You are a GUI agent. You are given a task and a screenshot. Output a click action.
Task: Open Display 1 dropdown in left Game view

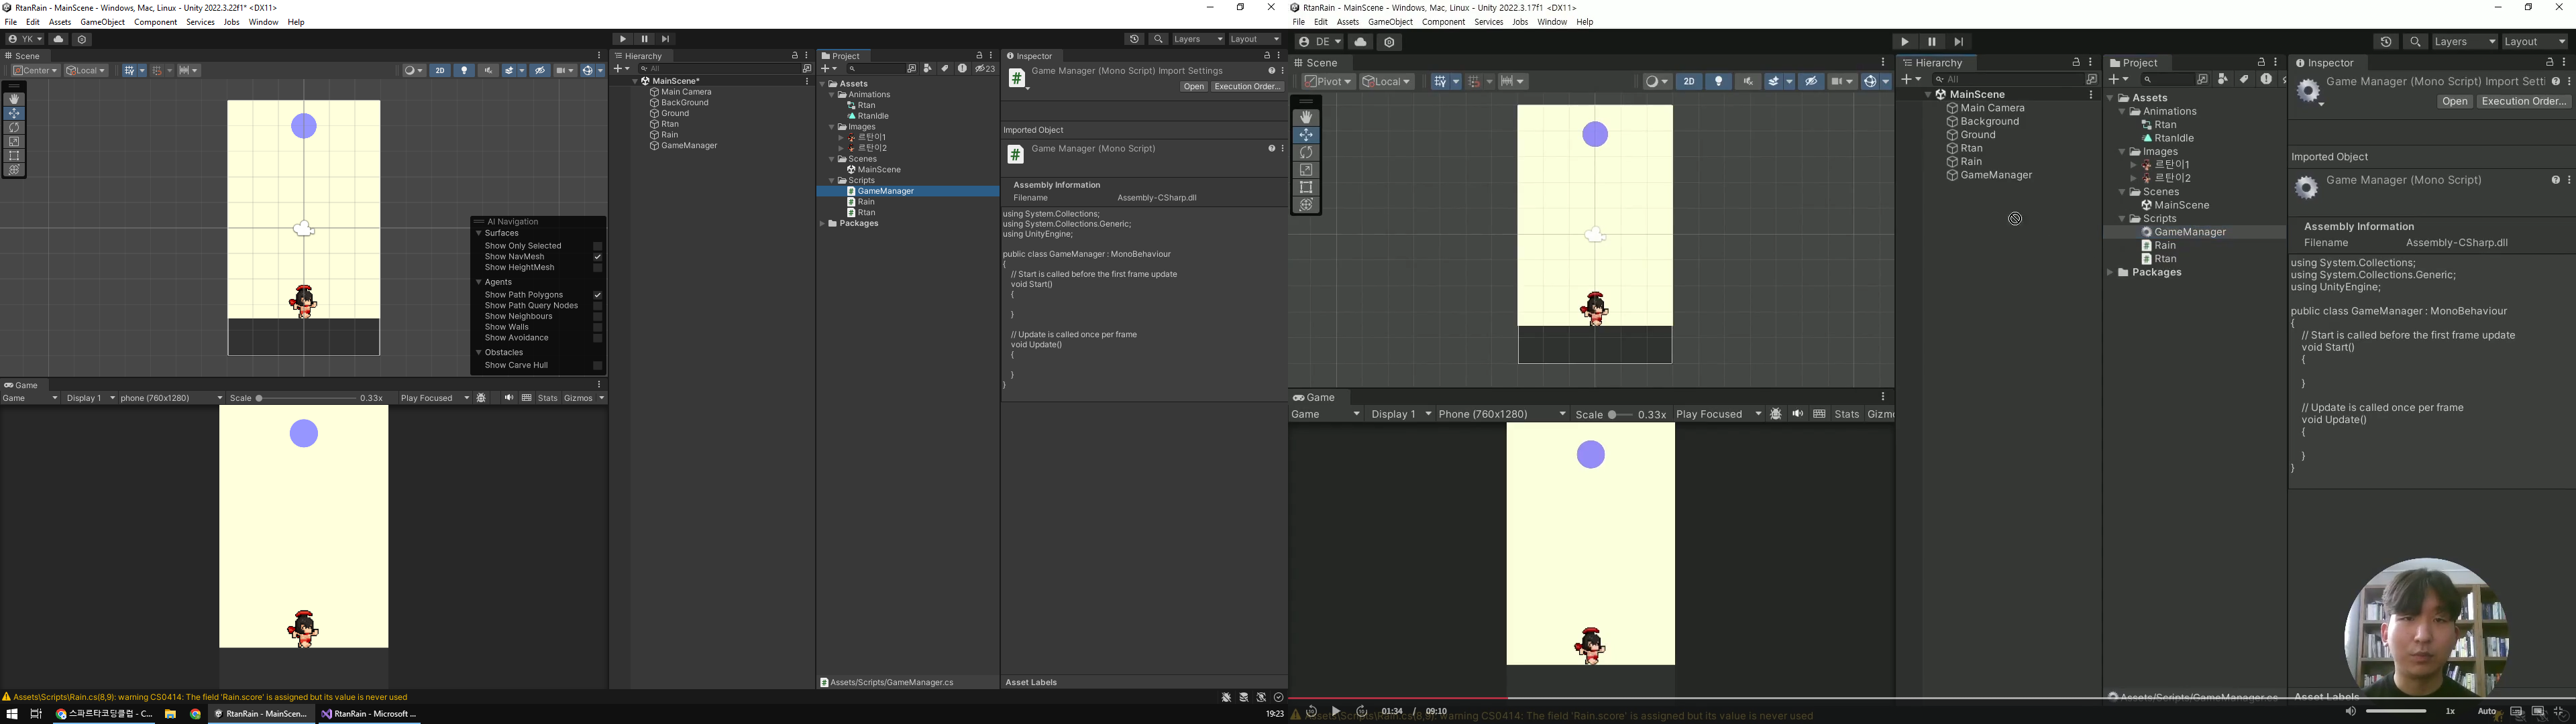(90, 398)
